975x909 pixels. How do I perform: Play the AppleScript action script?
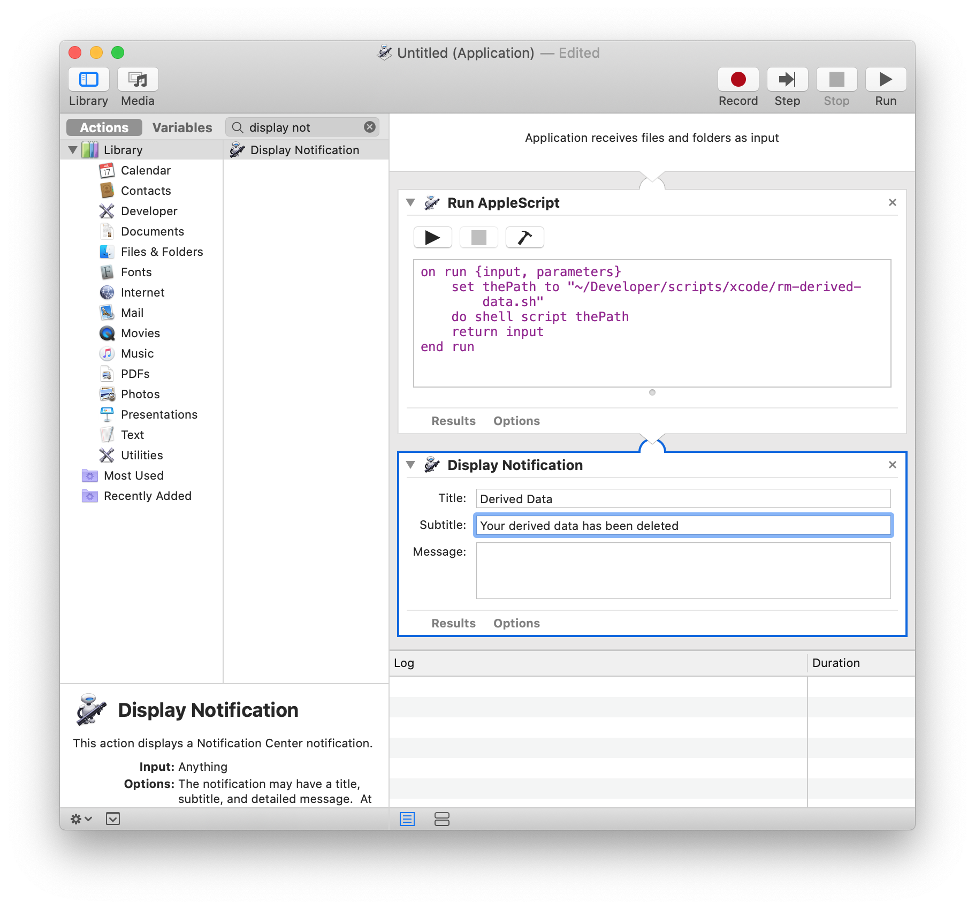click(432, 237)
